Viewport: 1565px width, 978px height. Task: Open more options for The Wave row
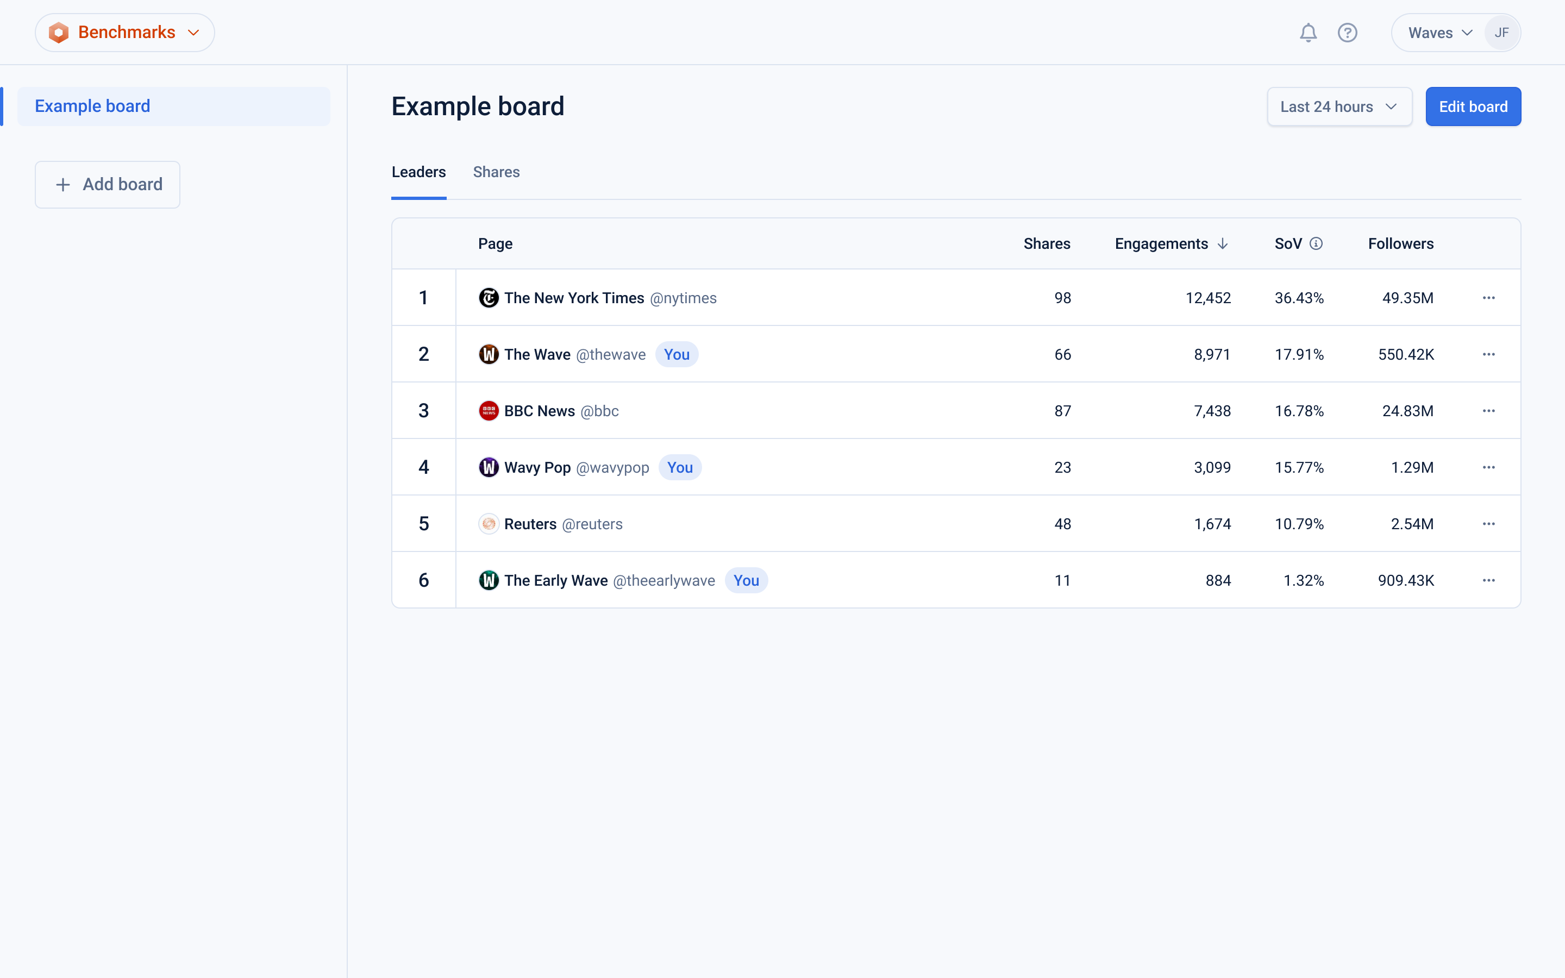click(x=1489, y=354)
